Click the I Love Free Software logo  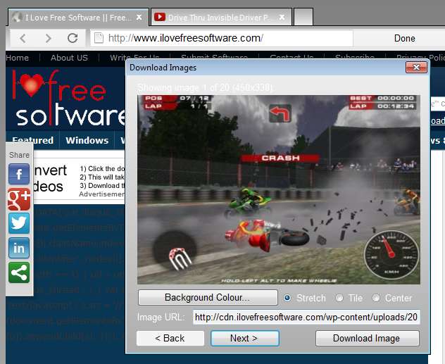(68, 98)
